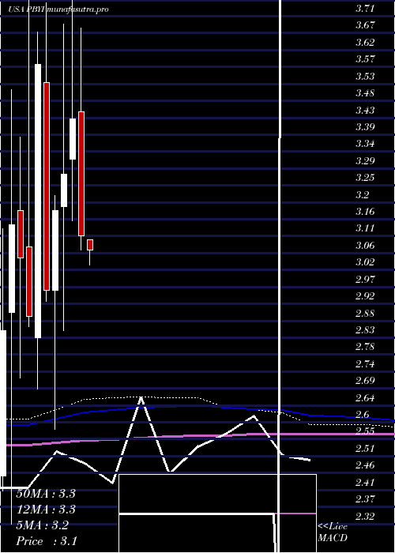The width and height of the screenshot is (395, 553).
Task: Click the tall red candle beside tallest white candle
Action: (47, 186)
